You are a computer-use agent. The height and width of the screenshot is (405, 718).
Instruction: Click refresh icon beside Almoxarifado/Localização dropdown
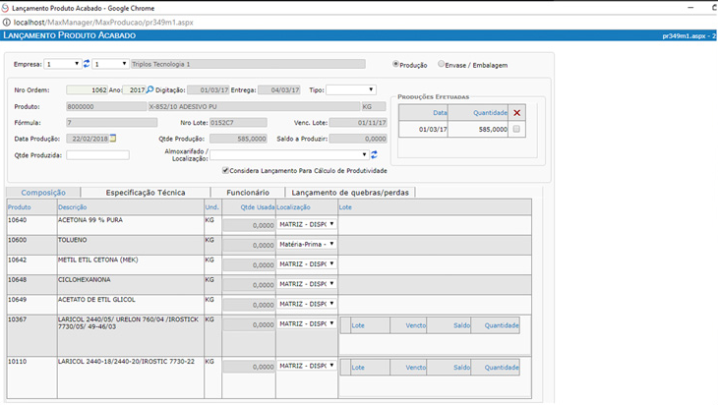pos(374,154)
